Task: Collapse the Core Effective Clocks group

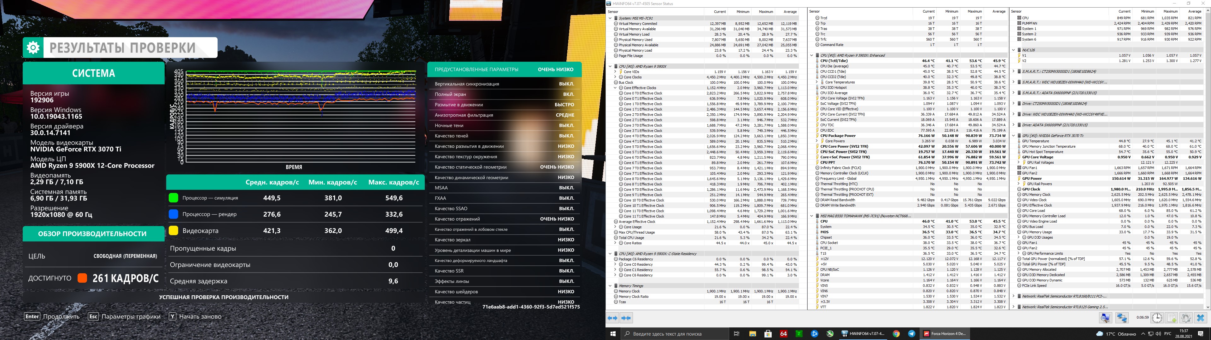Action: (615, 88)
